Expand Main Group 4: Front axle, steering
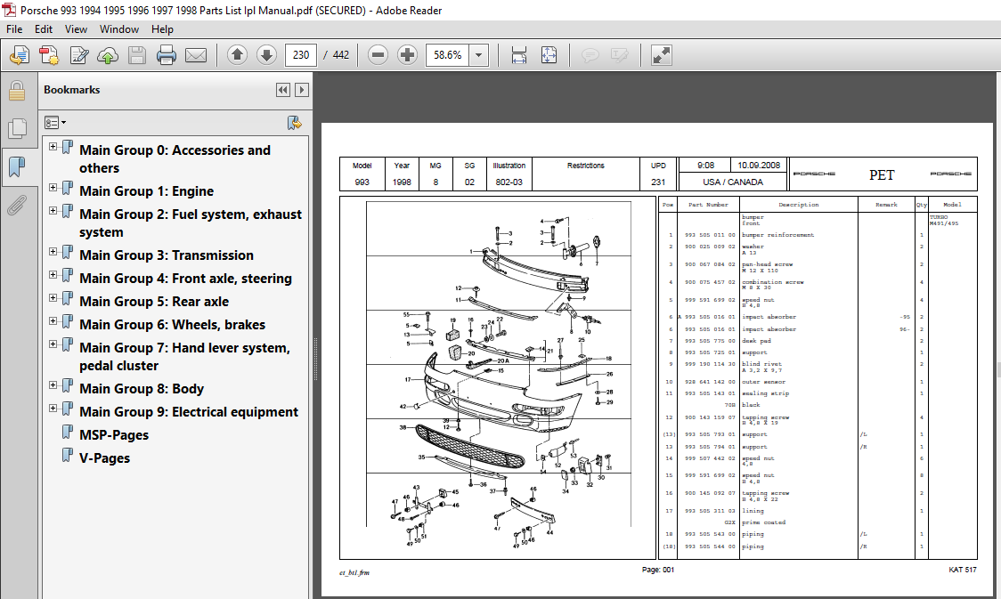 point(53,275)
